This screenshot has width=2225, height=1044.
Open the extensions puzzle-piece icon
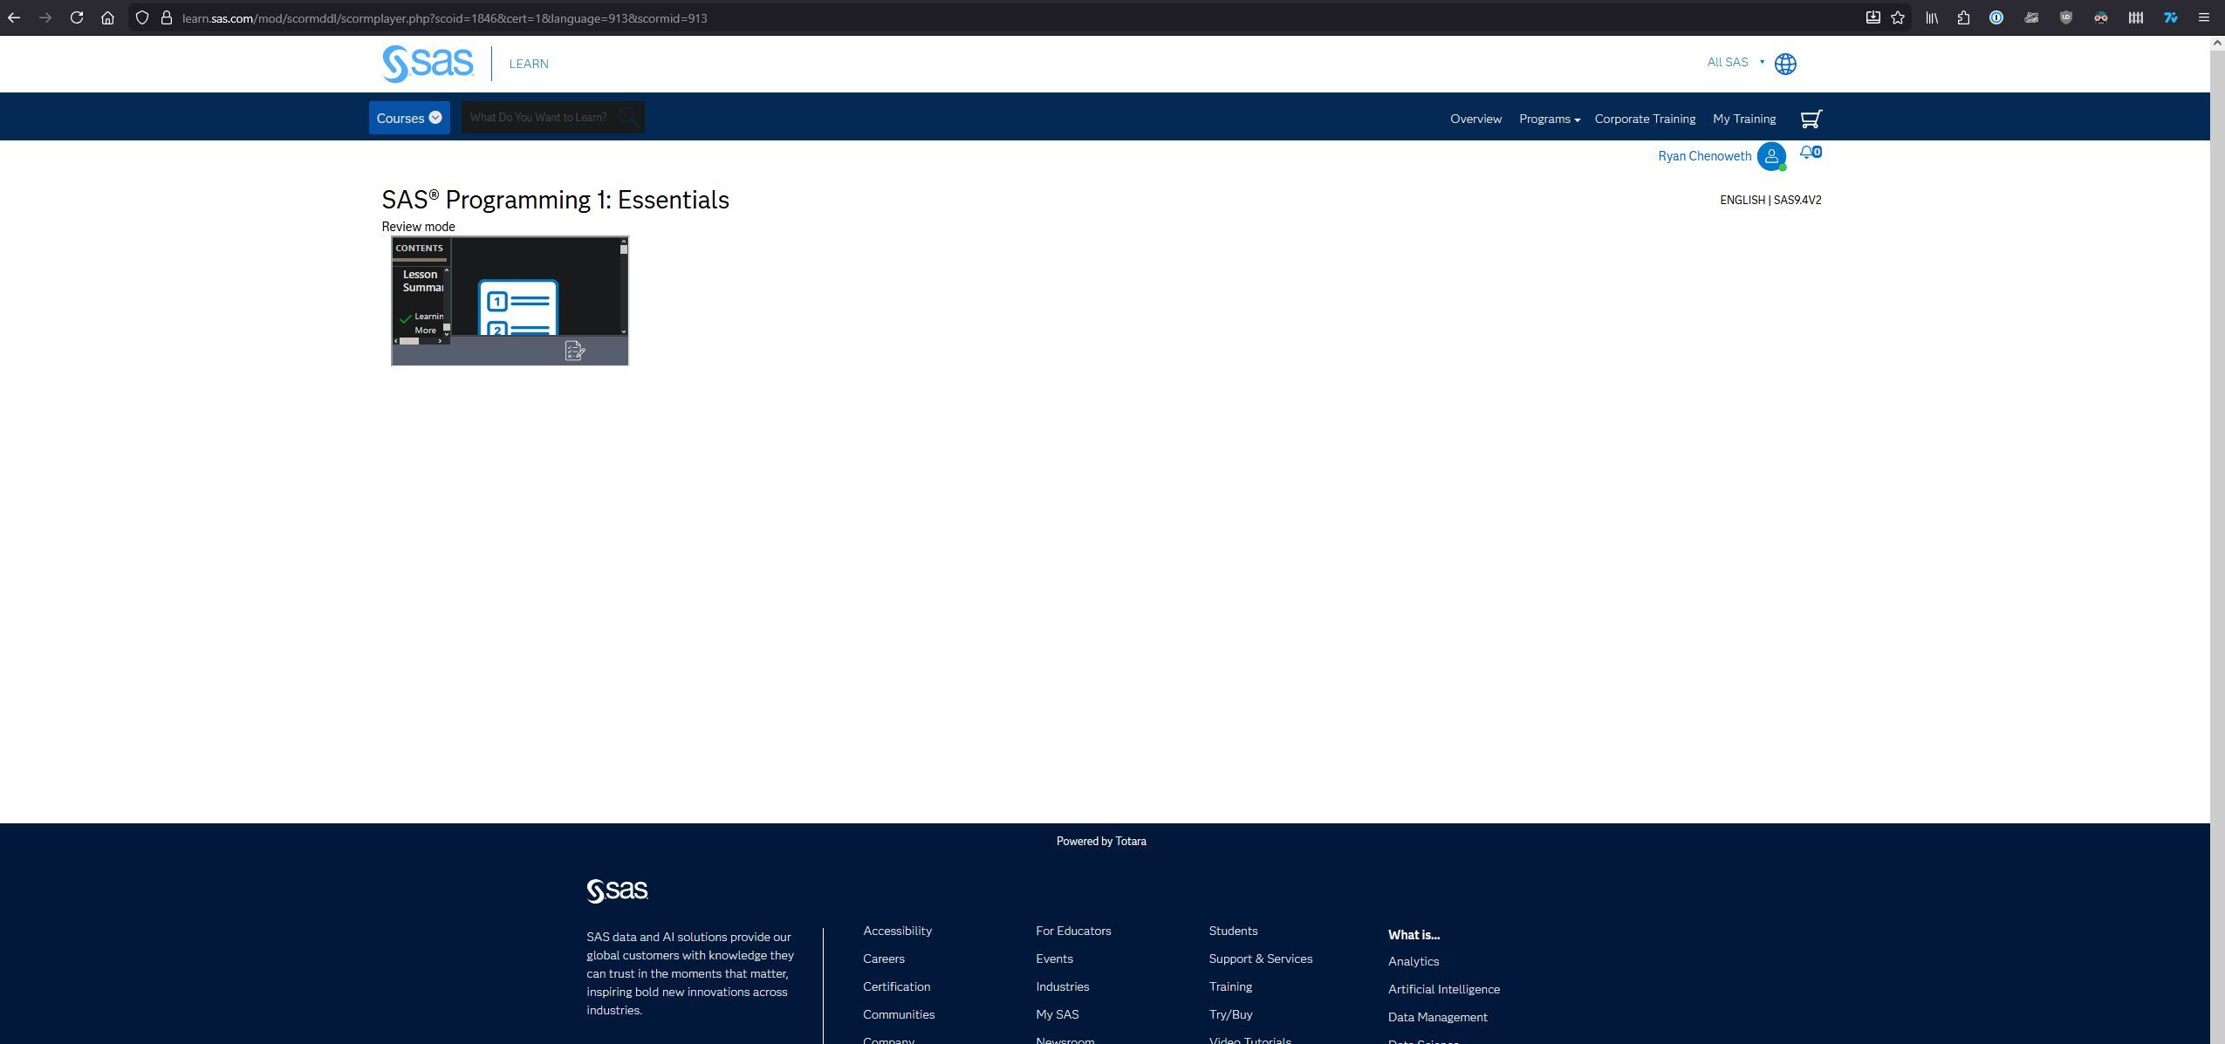pyautogui.click(x=1963, y=17)
